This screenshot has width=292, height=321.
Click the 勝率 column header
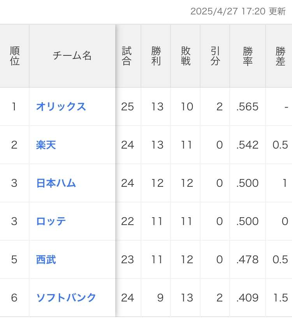tap(248, 56)
